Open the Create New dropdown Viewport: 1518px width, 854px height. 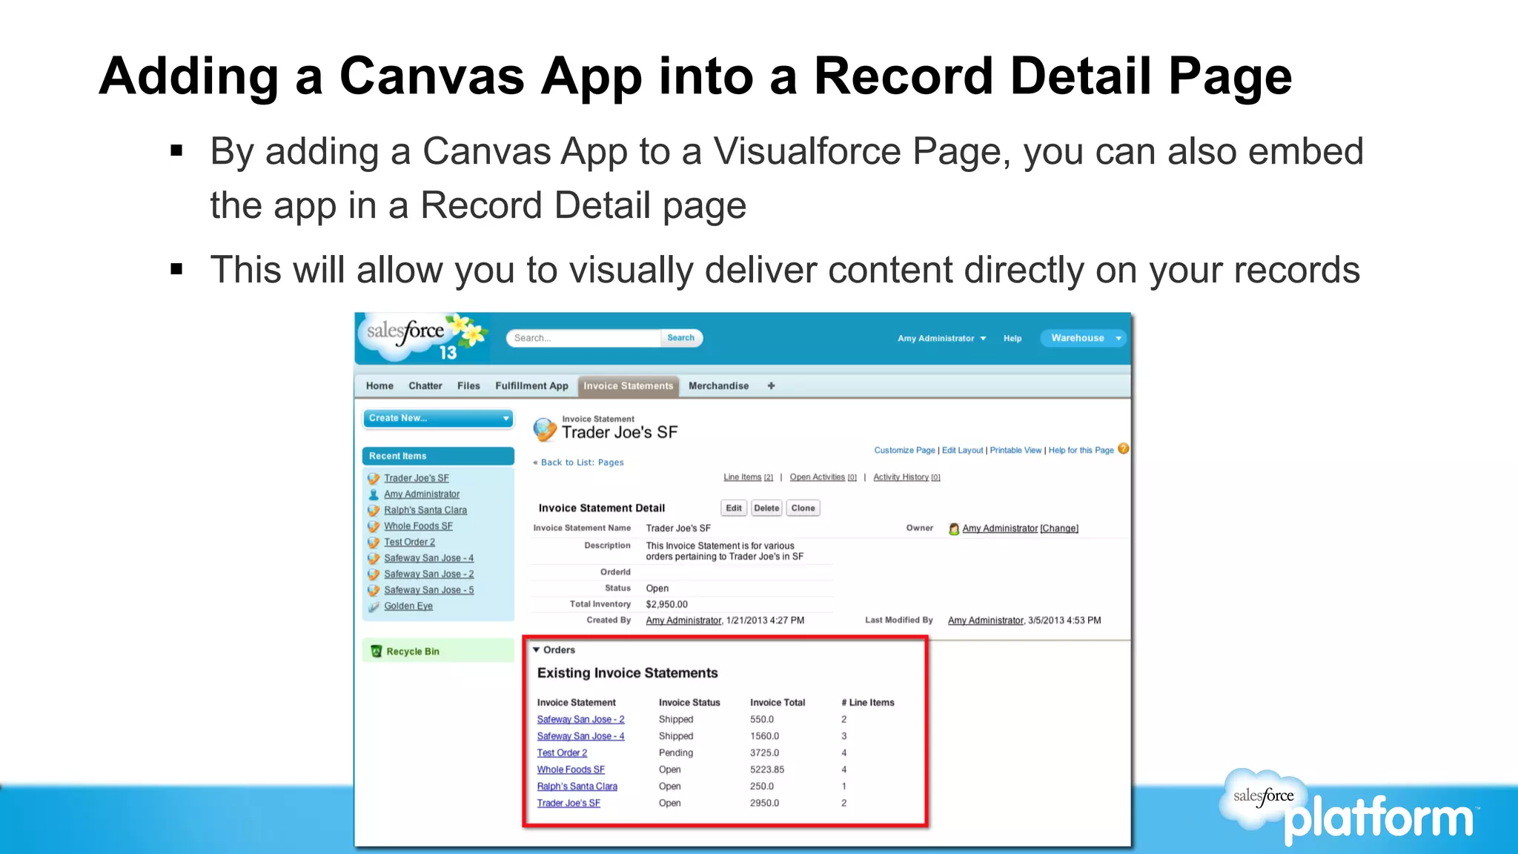438,418
